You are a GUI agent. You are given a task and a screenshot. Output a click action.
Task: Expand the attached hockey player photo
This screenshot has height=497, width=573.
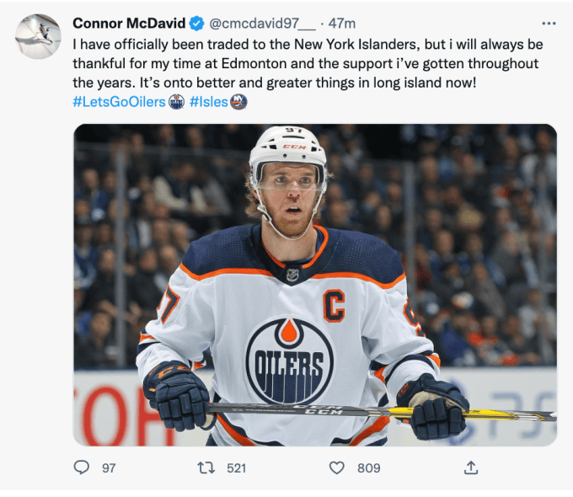[314, 285]
